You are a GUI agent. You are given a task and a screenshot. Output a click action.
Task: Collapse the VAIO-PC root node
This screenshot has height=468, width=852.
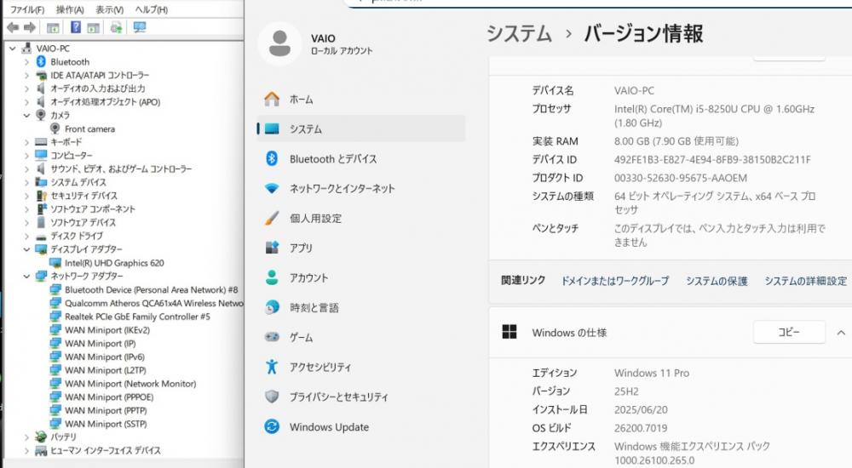point(13,49)
